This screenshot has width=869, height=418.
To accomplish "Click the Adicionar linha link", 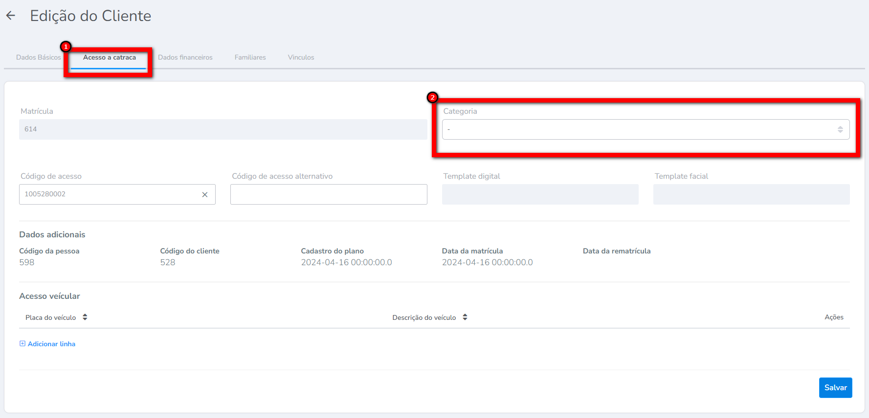I will coord(51,344).
